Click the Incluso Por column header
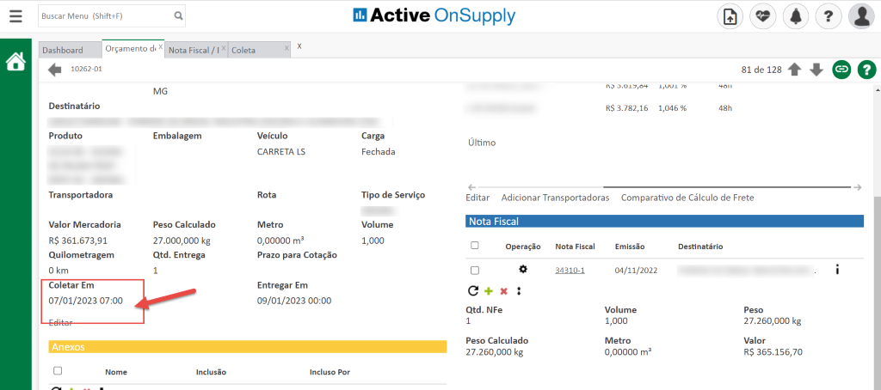Screen dimensions: 881x390 tap(330, 372)
